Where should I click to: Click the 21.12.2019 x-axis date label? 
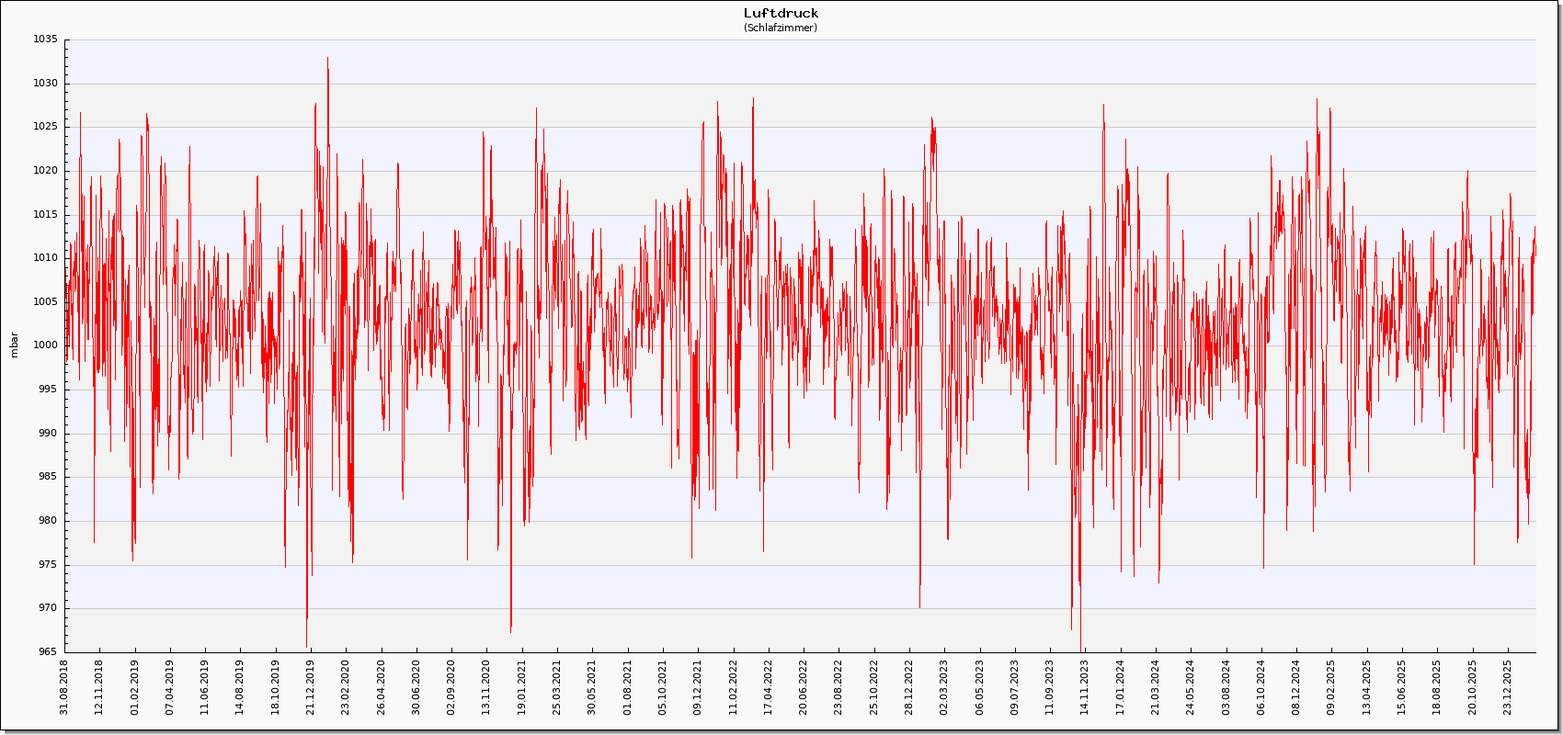[311, 685]
